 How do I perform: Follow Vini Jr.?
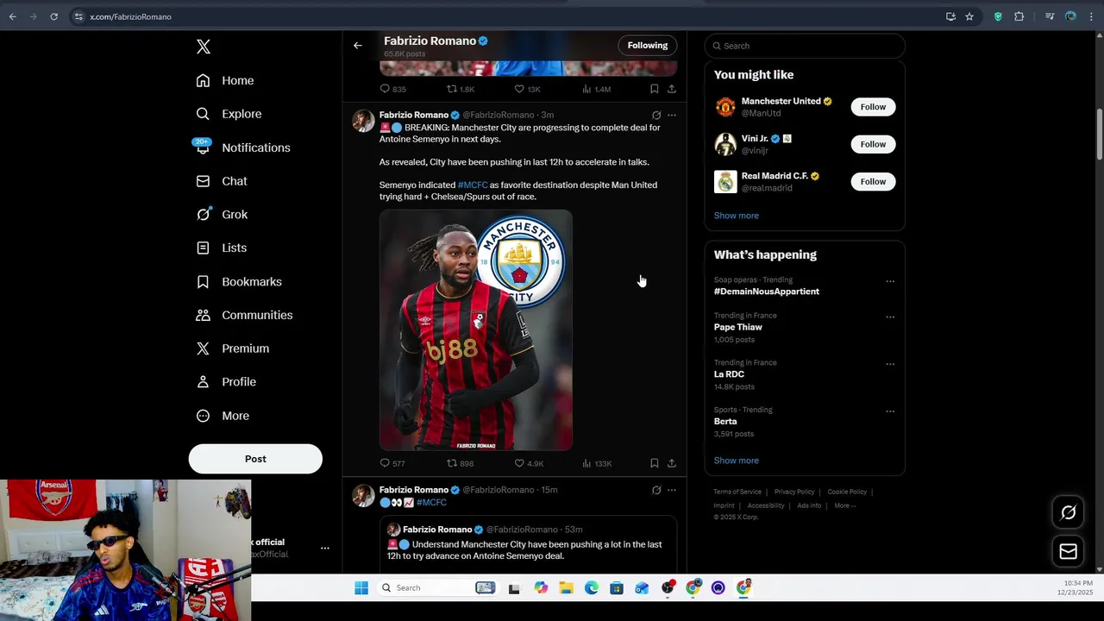point(873,144)
